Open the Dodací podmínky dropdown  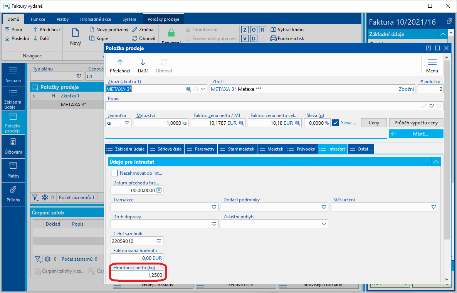click(x=324, y=207)
